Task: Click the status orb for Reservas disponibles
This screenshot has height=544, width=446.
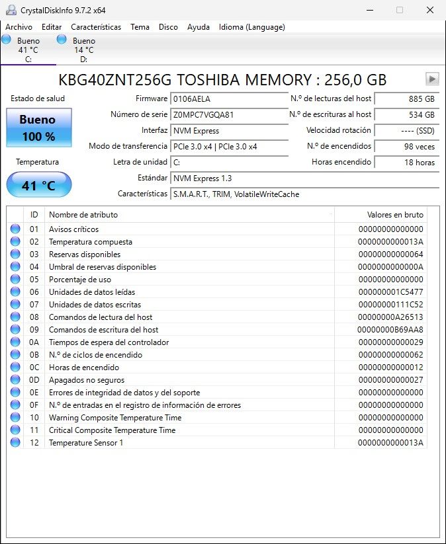Action: (15, 254)
